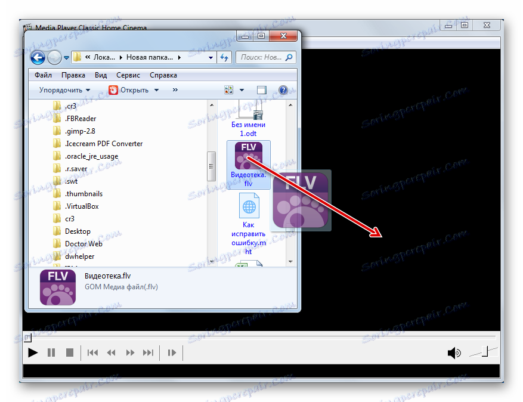Click the Pause button in the player

pos(51,352)
